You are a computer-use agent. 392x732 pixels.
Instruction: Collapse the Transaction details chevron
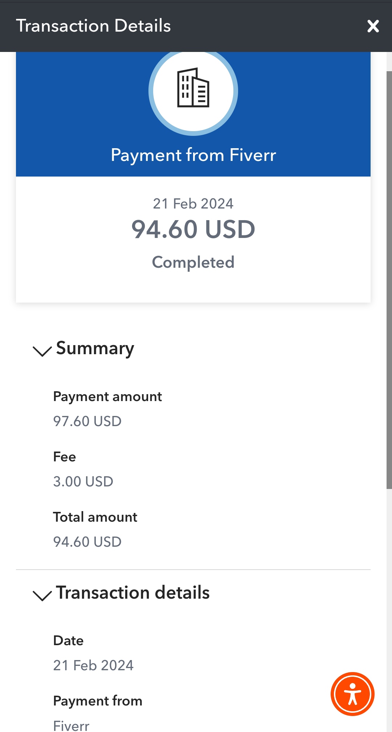point(42,595)
